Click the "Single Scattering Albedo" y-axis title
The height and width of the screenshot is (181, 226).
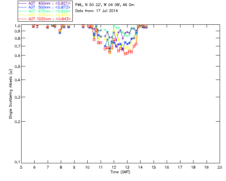tap(11, 94)
